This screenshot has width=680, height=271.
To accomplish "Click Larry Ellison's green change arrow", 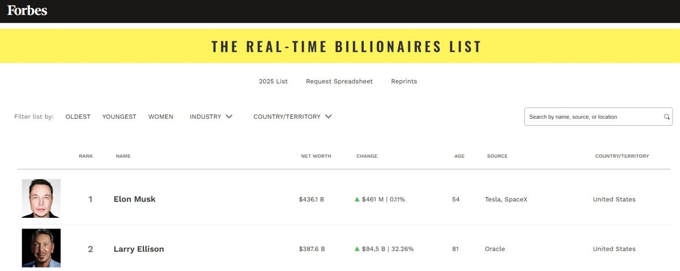I will click(357, 249).
